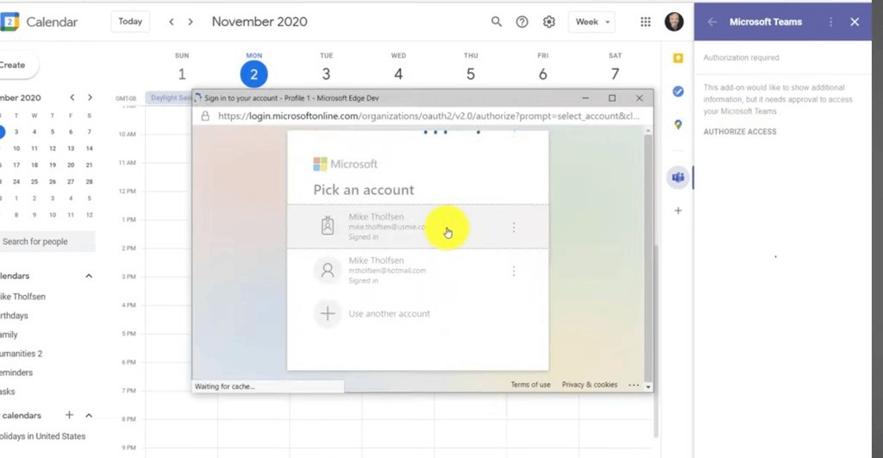This screenshot has width=883, height=458.
Task: Select Sunday 1 in the week header
Action: tap(182, 74)
